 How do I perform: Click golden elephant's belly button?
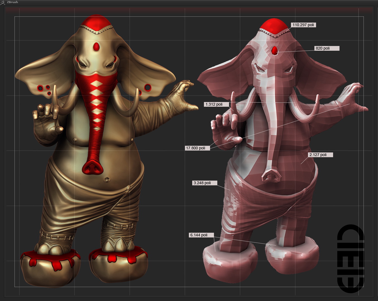tap(107, 179)
